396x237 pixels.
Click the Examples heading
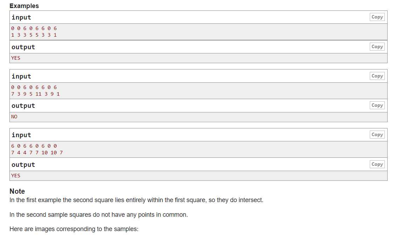point(24,6)
